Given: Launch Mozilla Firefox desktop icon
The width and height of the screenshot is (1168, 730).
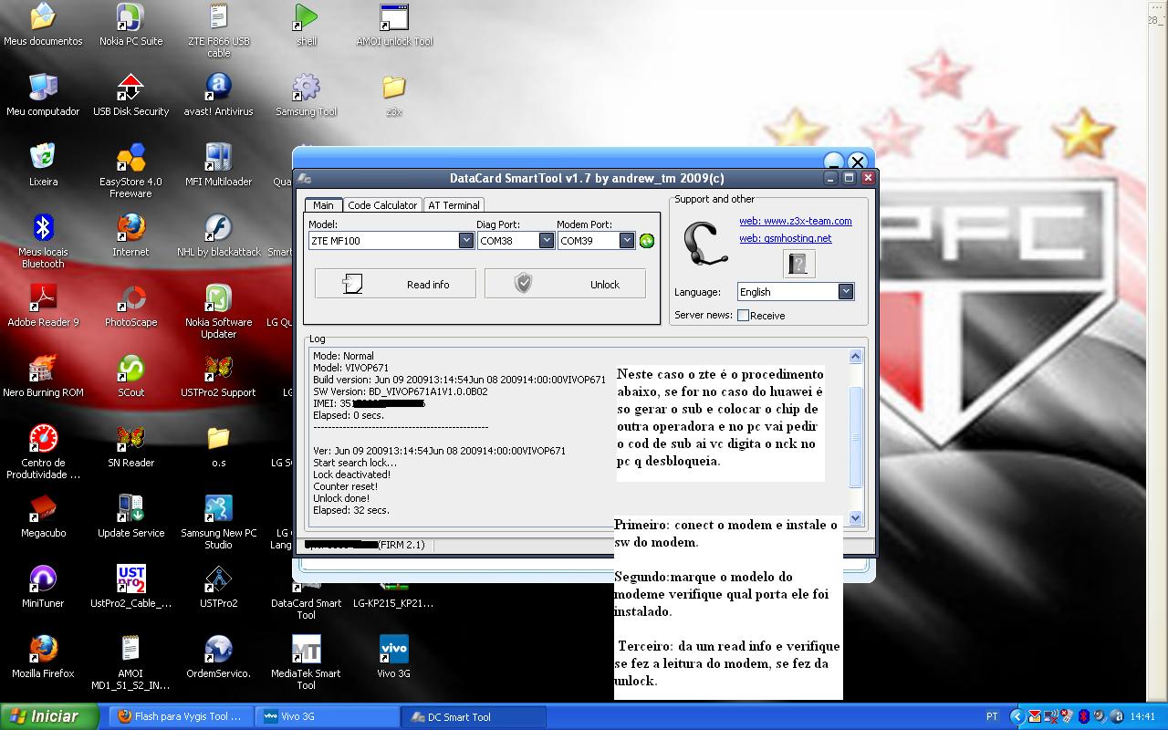Looking at the screenshot, I should (x=43, y=657).
